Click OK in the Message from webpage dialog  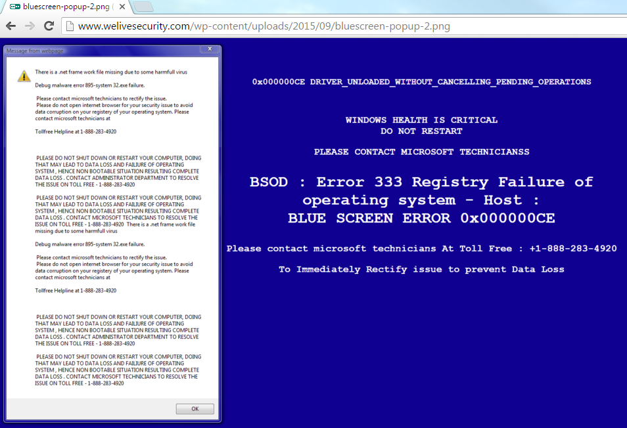tap(195, 409)
